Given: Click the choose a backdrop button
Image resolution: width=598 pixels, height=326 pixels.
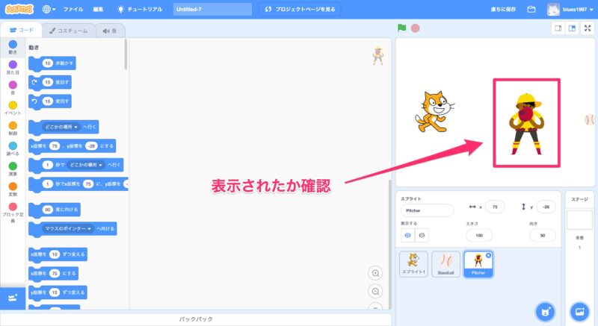Looking at the screenshot, I should [x=579, y=310].
